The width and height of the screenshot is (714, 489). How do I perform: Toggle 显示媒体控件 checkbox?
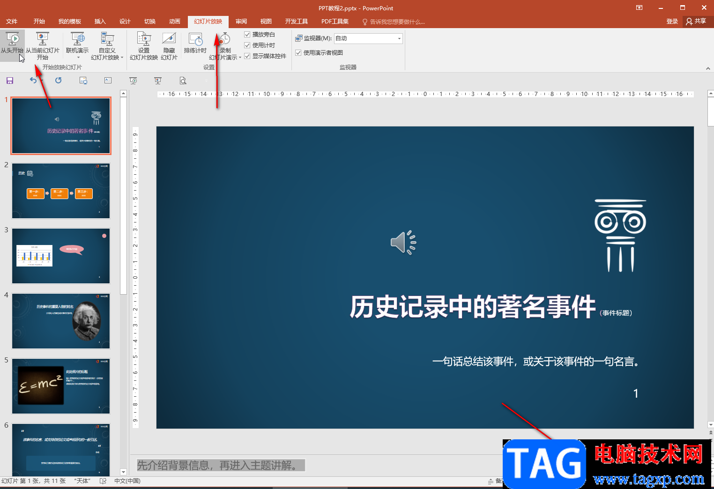247,56
